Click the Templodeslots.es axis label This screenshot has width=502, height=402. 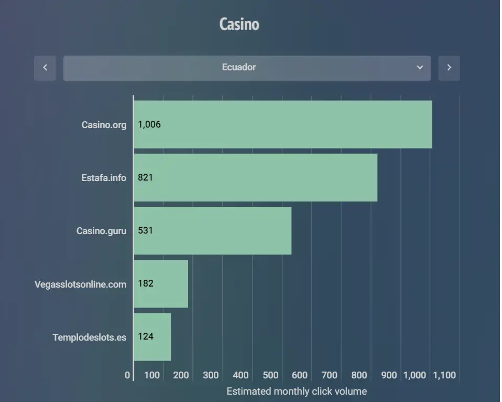click(89, 337)
